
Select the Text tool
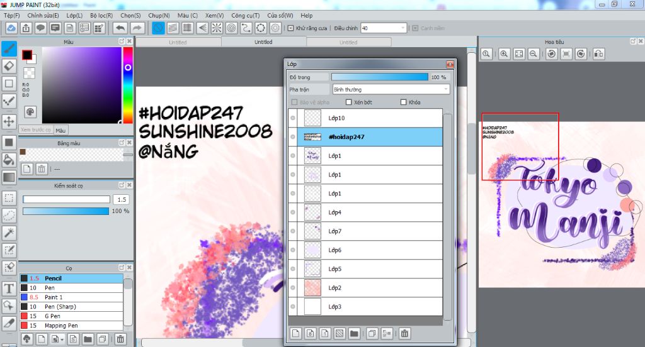pyautogui.click(x=9, y=289)
